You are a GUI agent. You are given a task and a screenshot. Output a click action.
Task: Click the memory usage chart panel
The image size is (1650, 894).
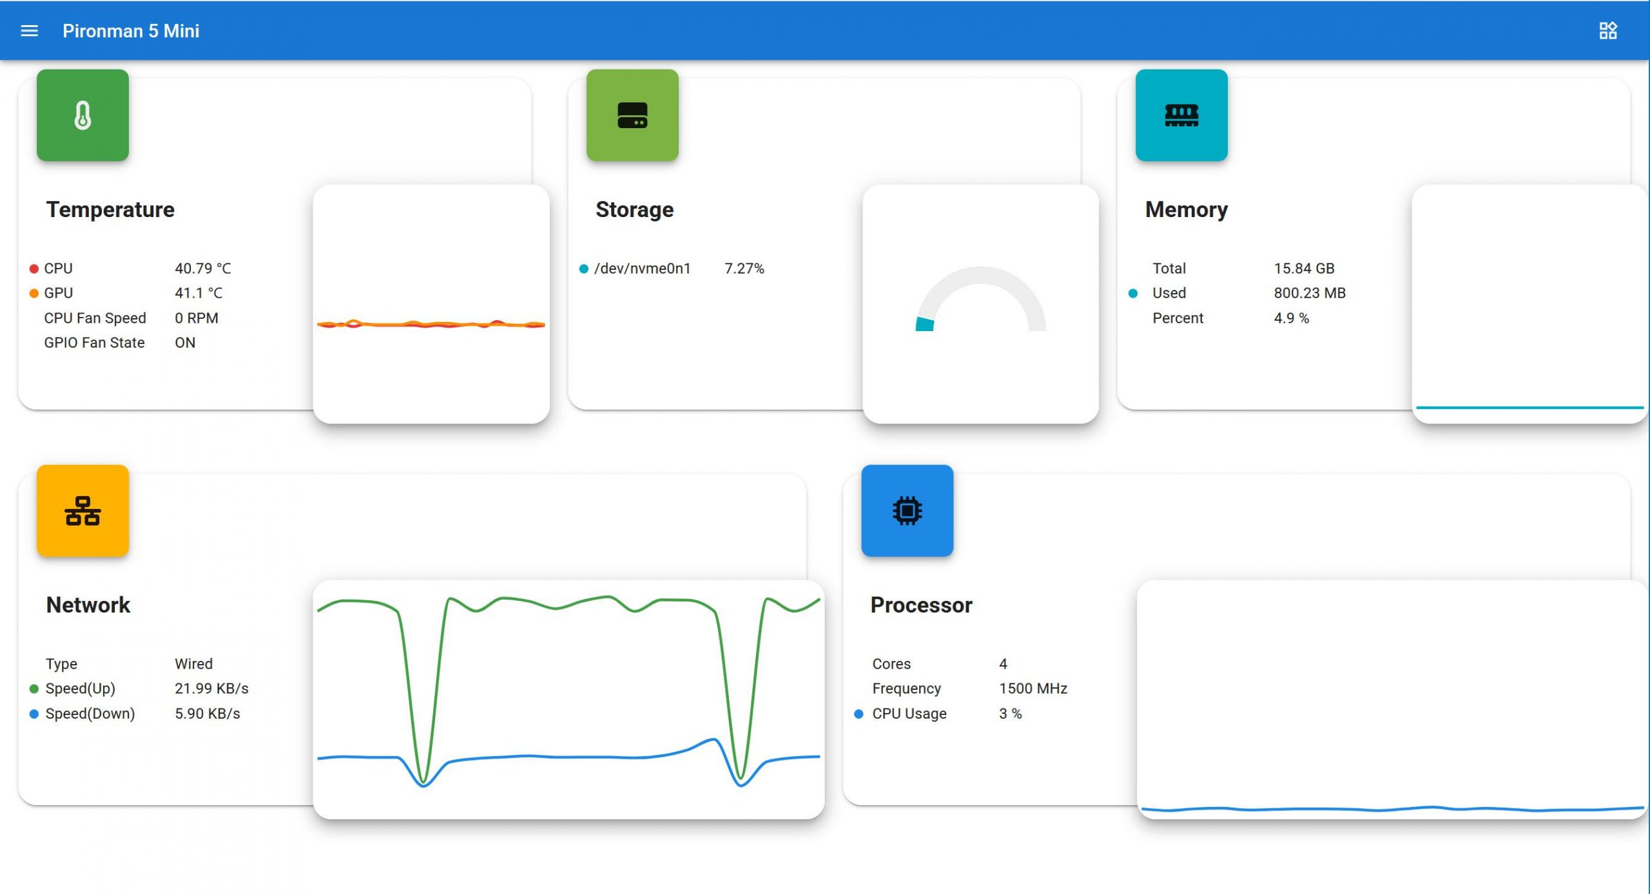coord(1529,304)
